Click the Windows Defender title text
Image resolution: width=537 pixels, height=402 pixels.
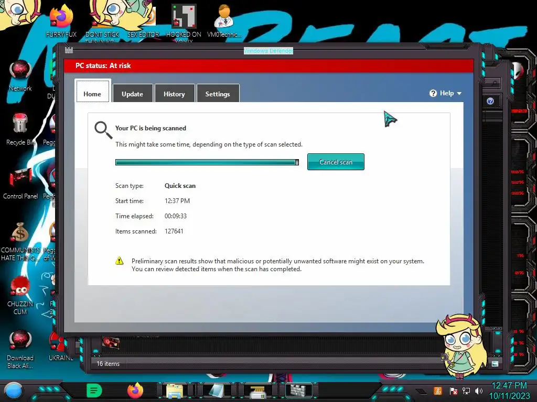268,51
